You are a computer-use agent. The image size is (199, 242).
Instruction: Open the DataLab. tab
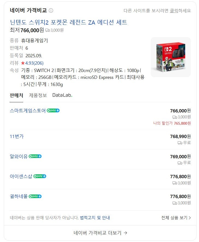(x=62, y=95)
